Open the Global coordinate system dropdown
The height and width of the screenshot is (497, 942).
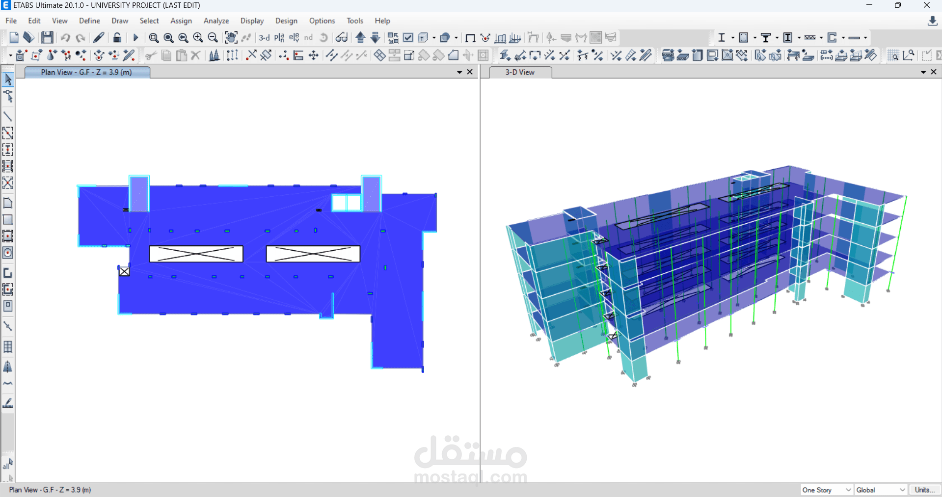pyautogui.click(x=881, y=490)
